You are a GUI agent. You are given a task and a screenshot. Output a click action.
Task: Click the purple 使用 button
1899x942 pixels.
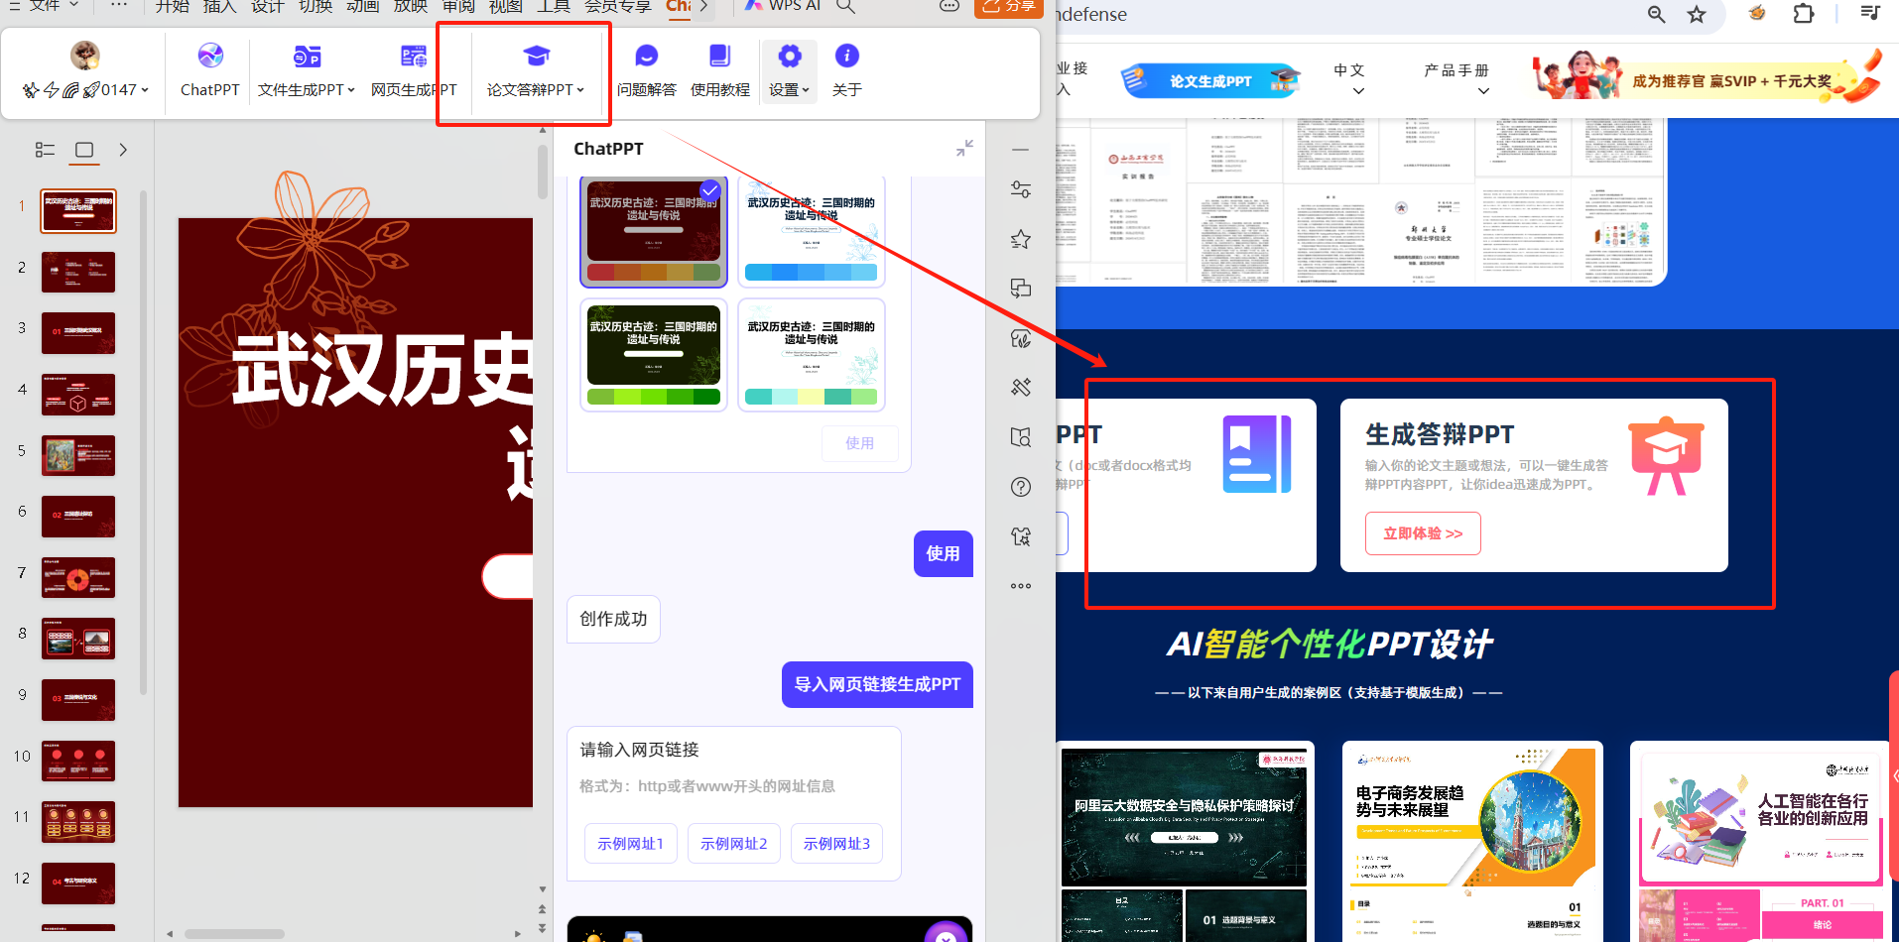pyautogui.click(x=943, y=553)
